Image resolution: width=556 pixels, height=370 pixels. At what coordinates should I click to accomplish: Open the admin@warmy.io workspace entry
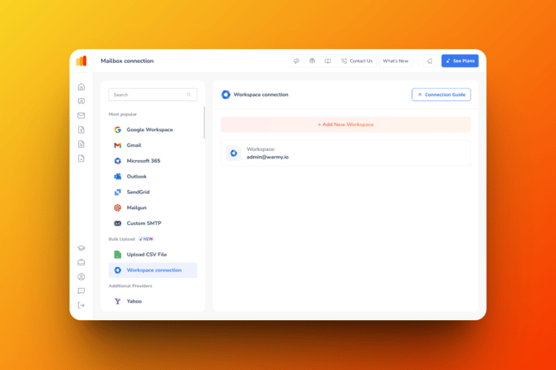pyautogui.click(x=345, y=153)
